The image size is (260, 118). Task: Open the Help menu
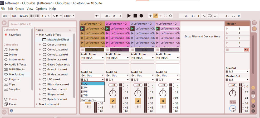pyautogui.click(x=53, y=9)
